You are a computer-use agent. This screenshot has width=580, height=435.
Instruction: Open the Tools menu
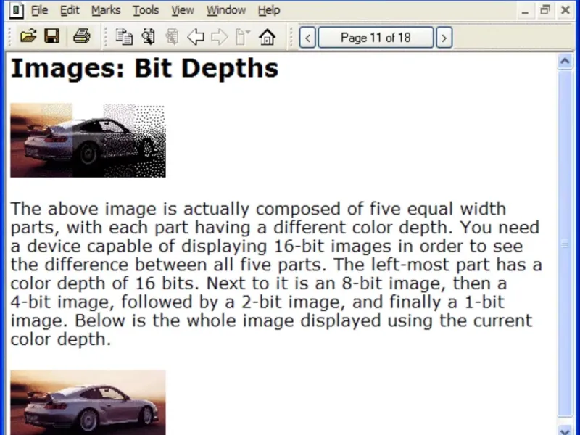[146, 10]
